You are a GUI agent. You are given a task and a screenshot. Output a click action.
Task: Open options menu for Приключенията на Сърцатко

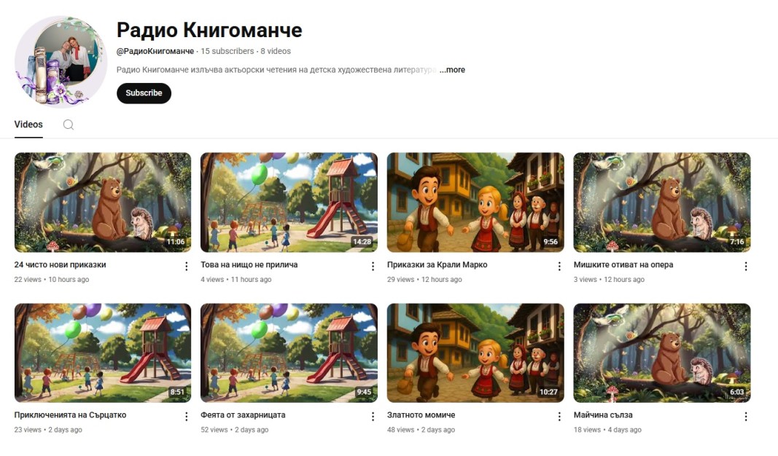tap(186, 417)
